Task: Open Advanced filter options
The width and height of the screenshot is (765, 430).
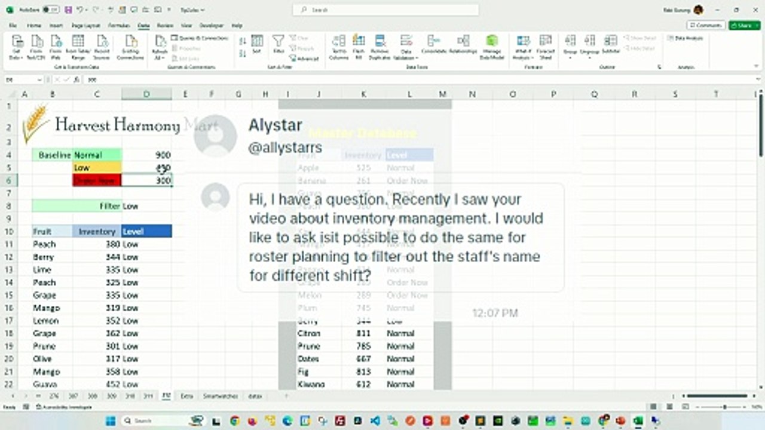Action: coord(304,59)
